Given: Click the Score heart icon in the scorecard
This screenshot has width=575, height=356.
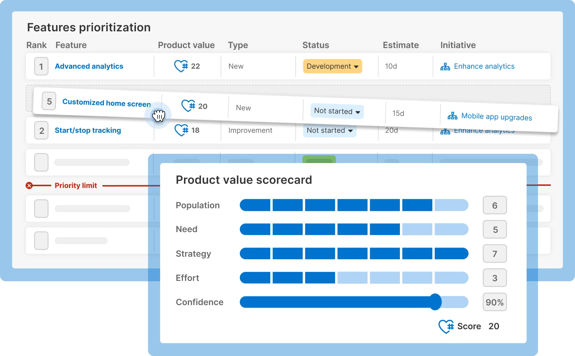Looking at the screenshot, I should (446, 326).
